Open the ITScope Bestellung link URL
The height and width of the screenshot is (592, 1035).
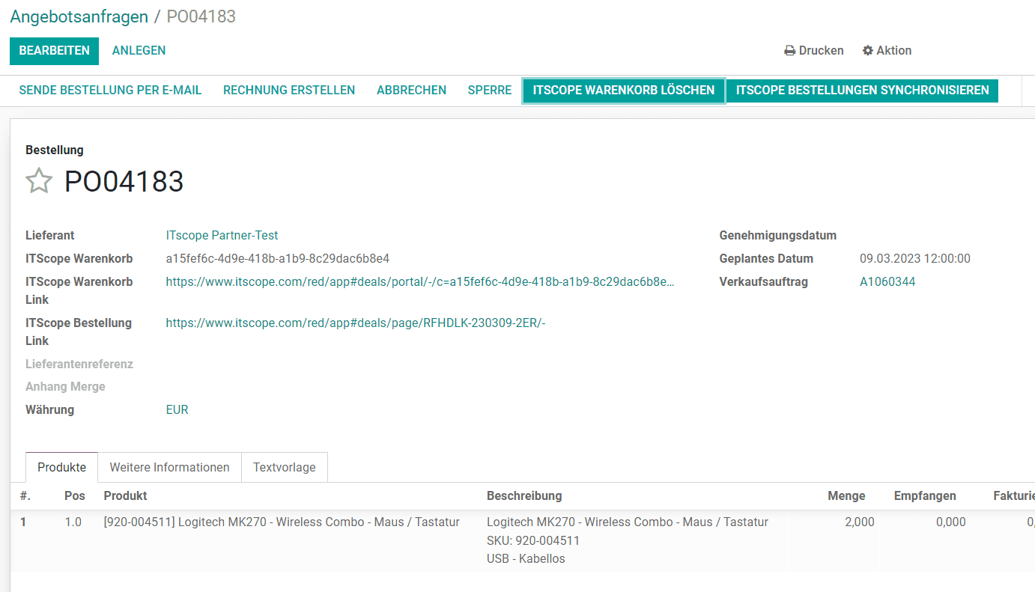tap(356, 323)
